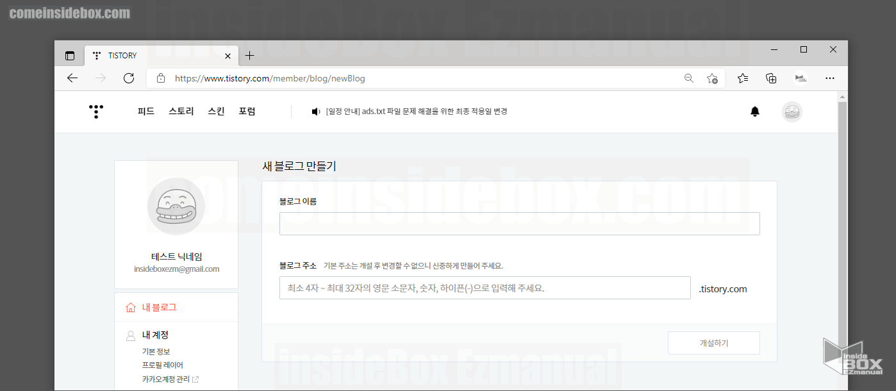The width and height of the screenshot is (896, 391).
Task: Open a new browser tab
Action: (250, 56)
